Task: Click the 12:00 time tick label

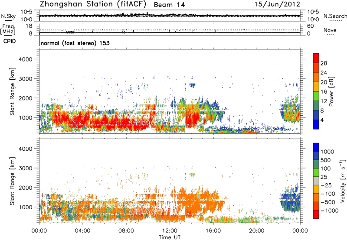Action: [x=170, y=231]
